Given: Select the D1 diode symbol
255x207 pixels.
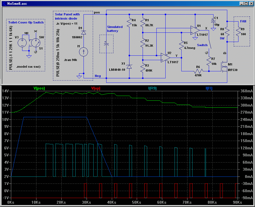Looking at the screenshot, I should [x=84, y=32].
